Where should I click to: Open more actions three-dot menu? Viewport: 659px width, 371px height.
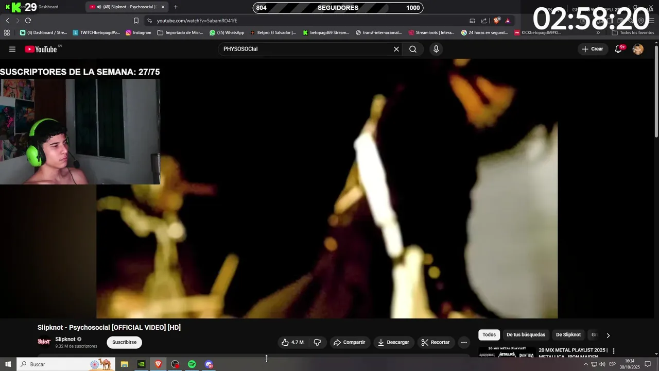(464, 342)
